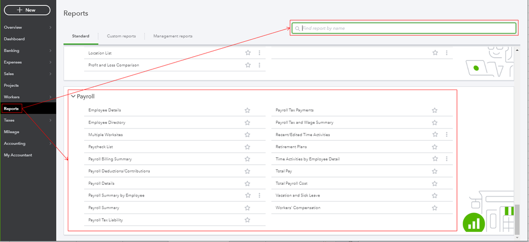529x242 pixels.
Task: Open the Management reports tab
Action: pos(173,36)
